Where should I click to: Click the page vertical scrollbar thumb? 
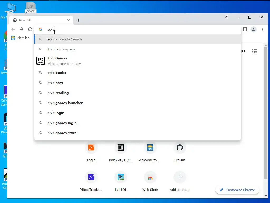coord(266,113)
